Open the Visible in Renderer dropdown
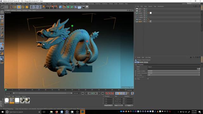Viewport: 203px width, 114px height. coord(174,73)
